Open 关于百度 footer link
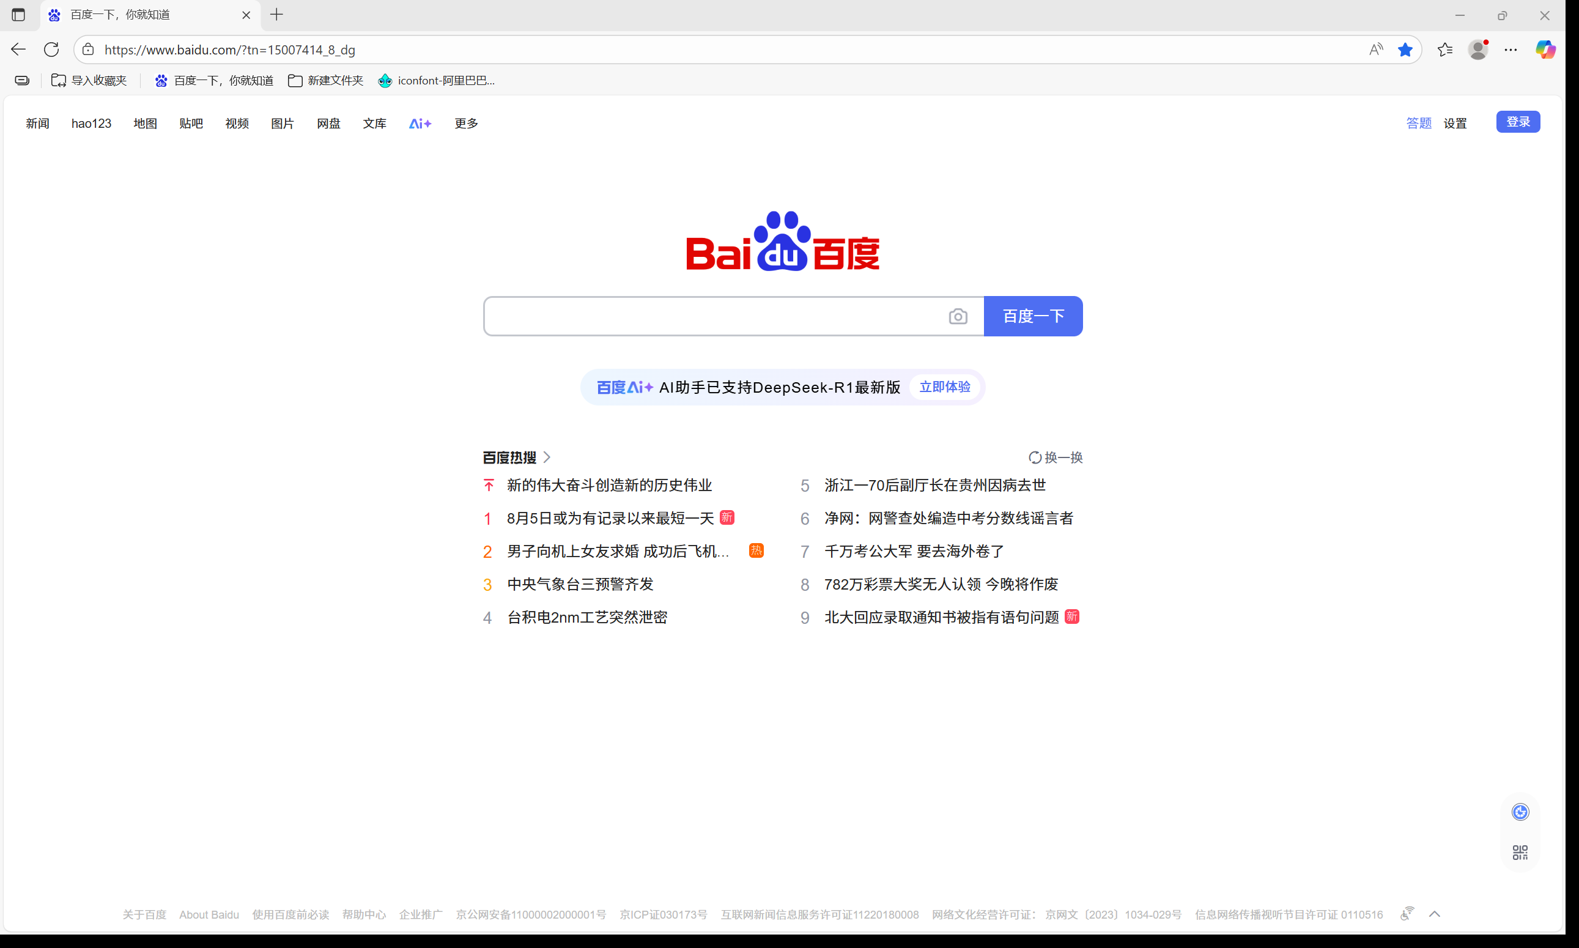 click(x=144, y=915)
